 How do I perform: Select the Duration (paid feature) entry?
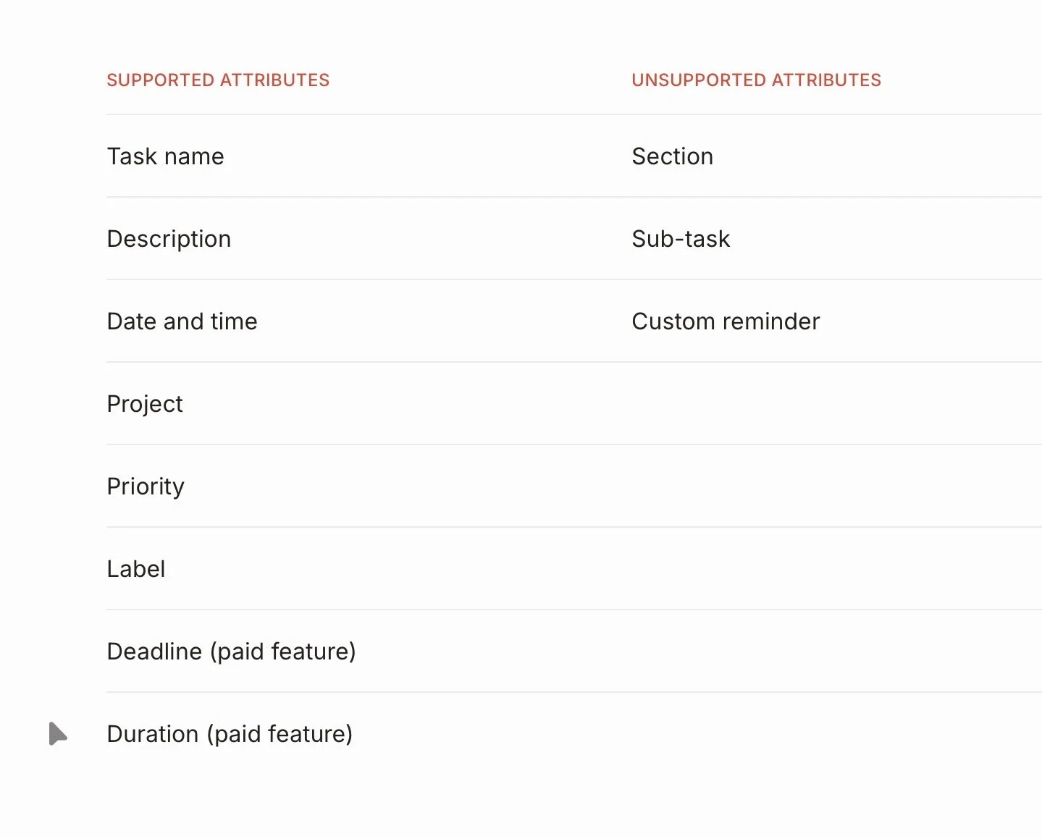[x=230, y=734]
